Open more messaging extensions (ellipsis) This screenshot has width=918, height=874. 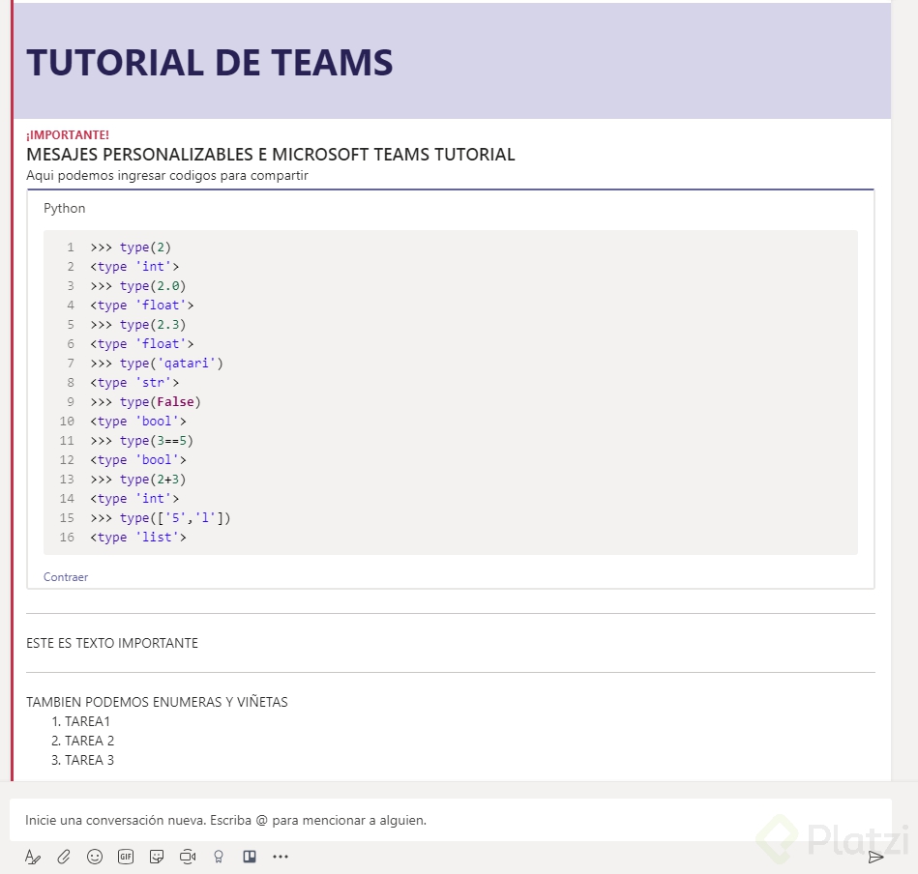point(281,857)
